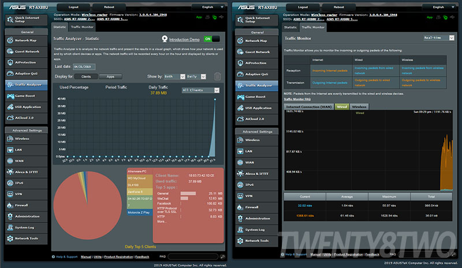Display traffic for Clients button
The image size is (462, 268).
86,77
